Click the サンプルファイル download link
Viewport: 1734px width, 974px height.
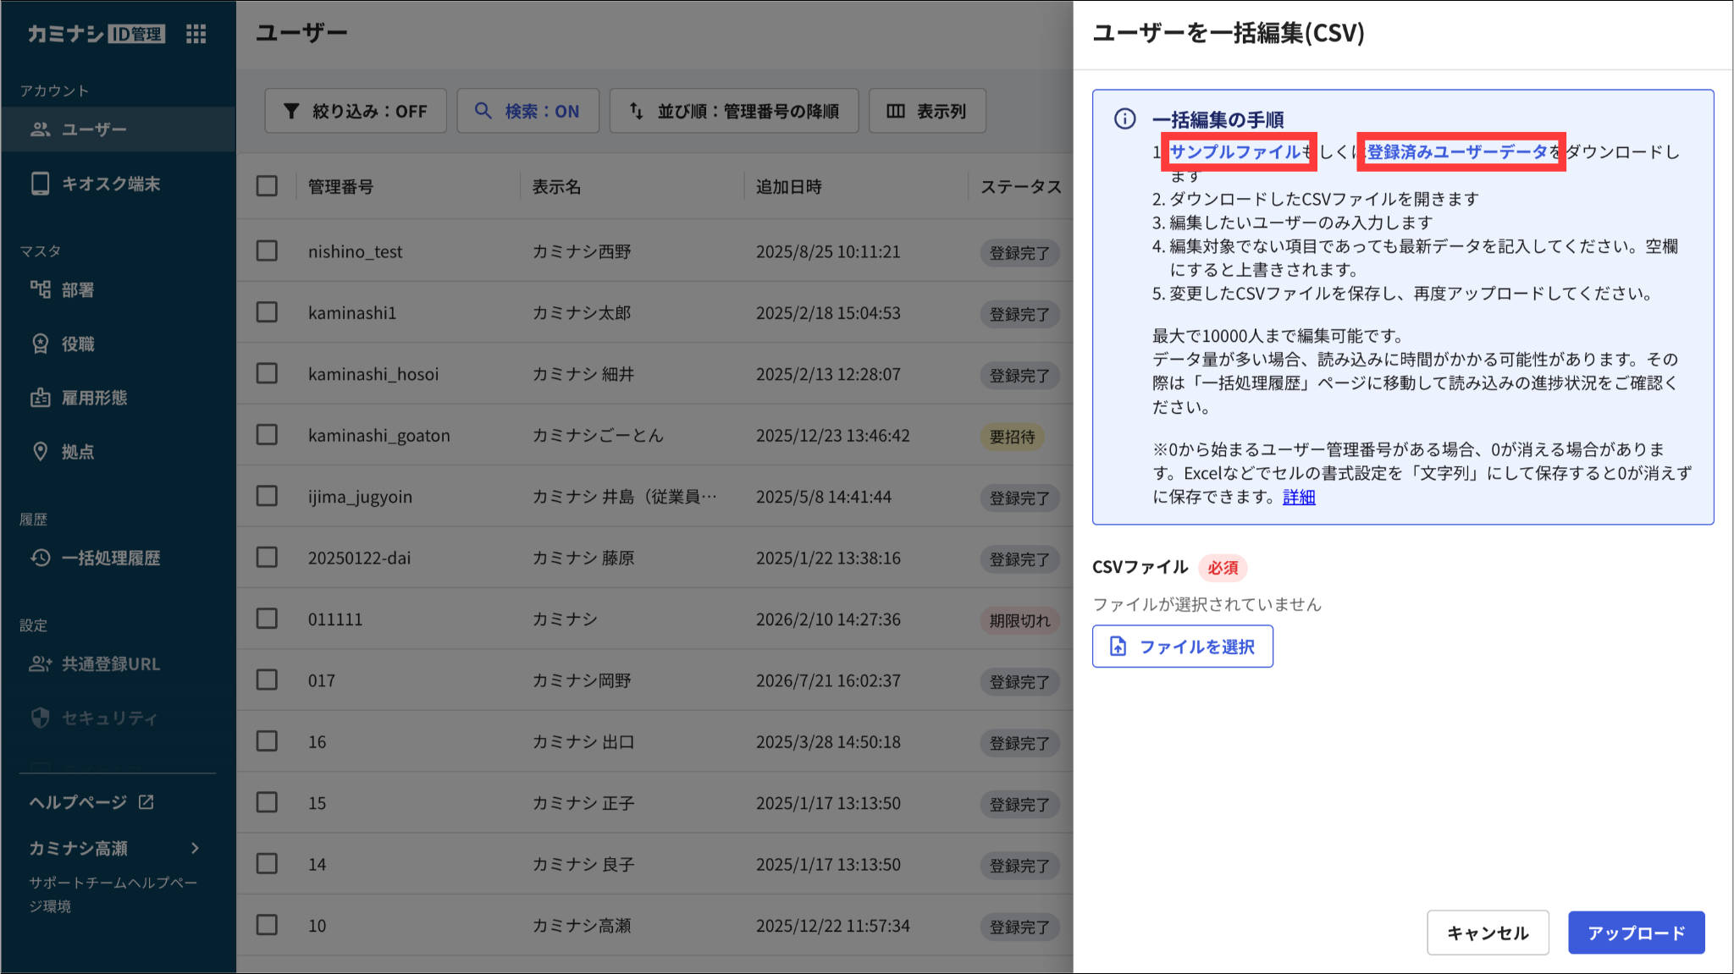coord(1235,151)
